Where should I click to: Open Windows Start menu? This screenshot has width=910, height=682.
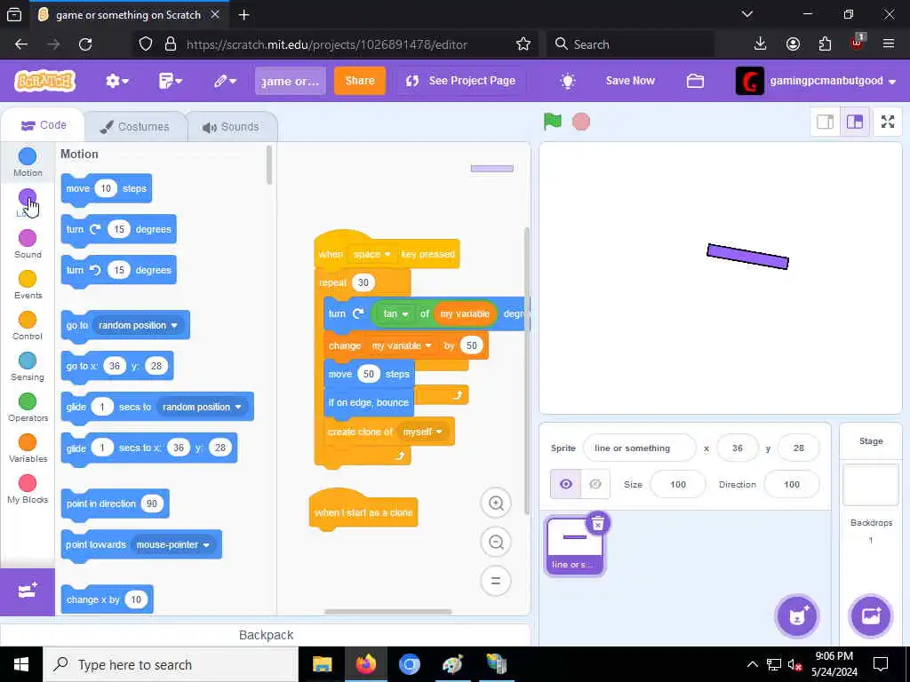coord(21,664)
